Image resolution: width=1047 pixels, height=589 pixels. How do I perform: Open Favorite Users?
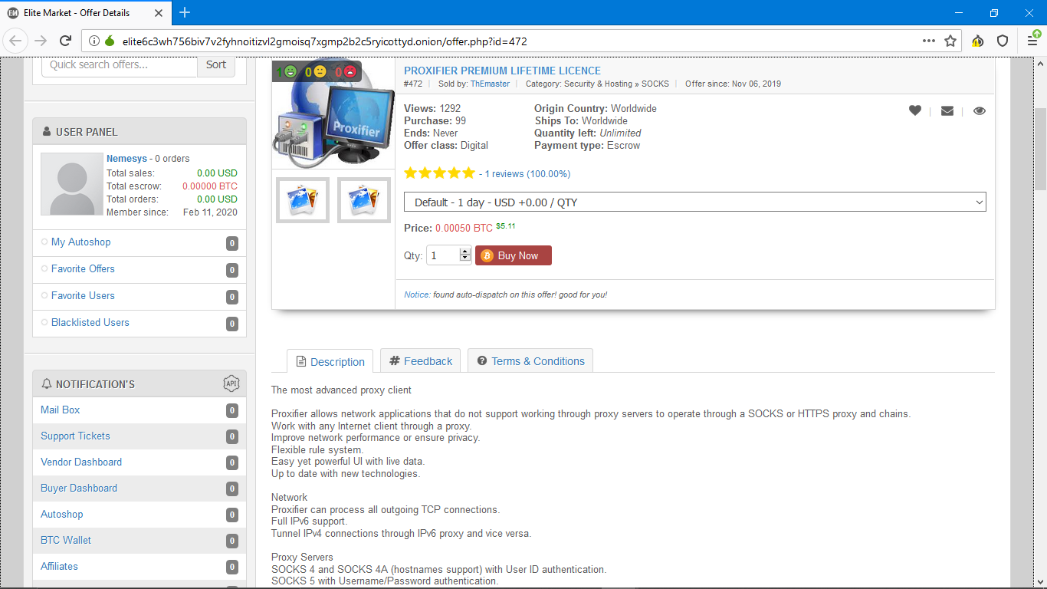click(83, 295)
